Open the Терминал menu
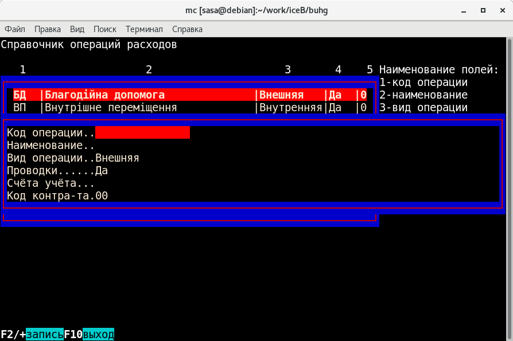This screenshot has width=513, height=341. click(x=144, y=29)
